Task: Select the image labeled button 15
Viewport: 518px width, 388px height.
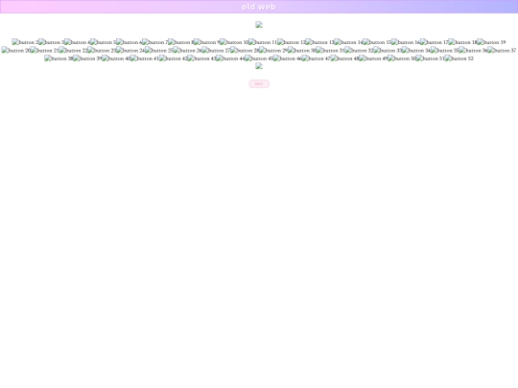Action: [377, 42]
